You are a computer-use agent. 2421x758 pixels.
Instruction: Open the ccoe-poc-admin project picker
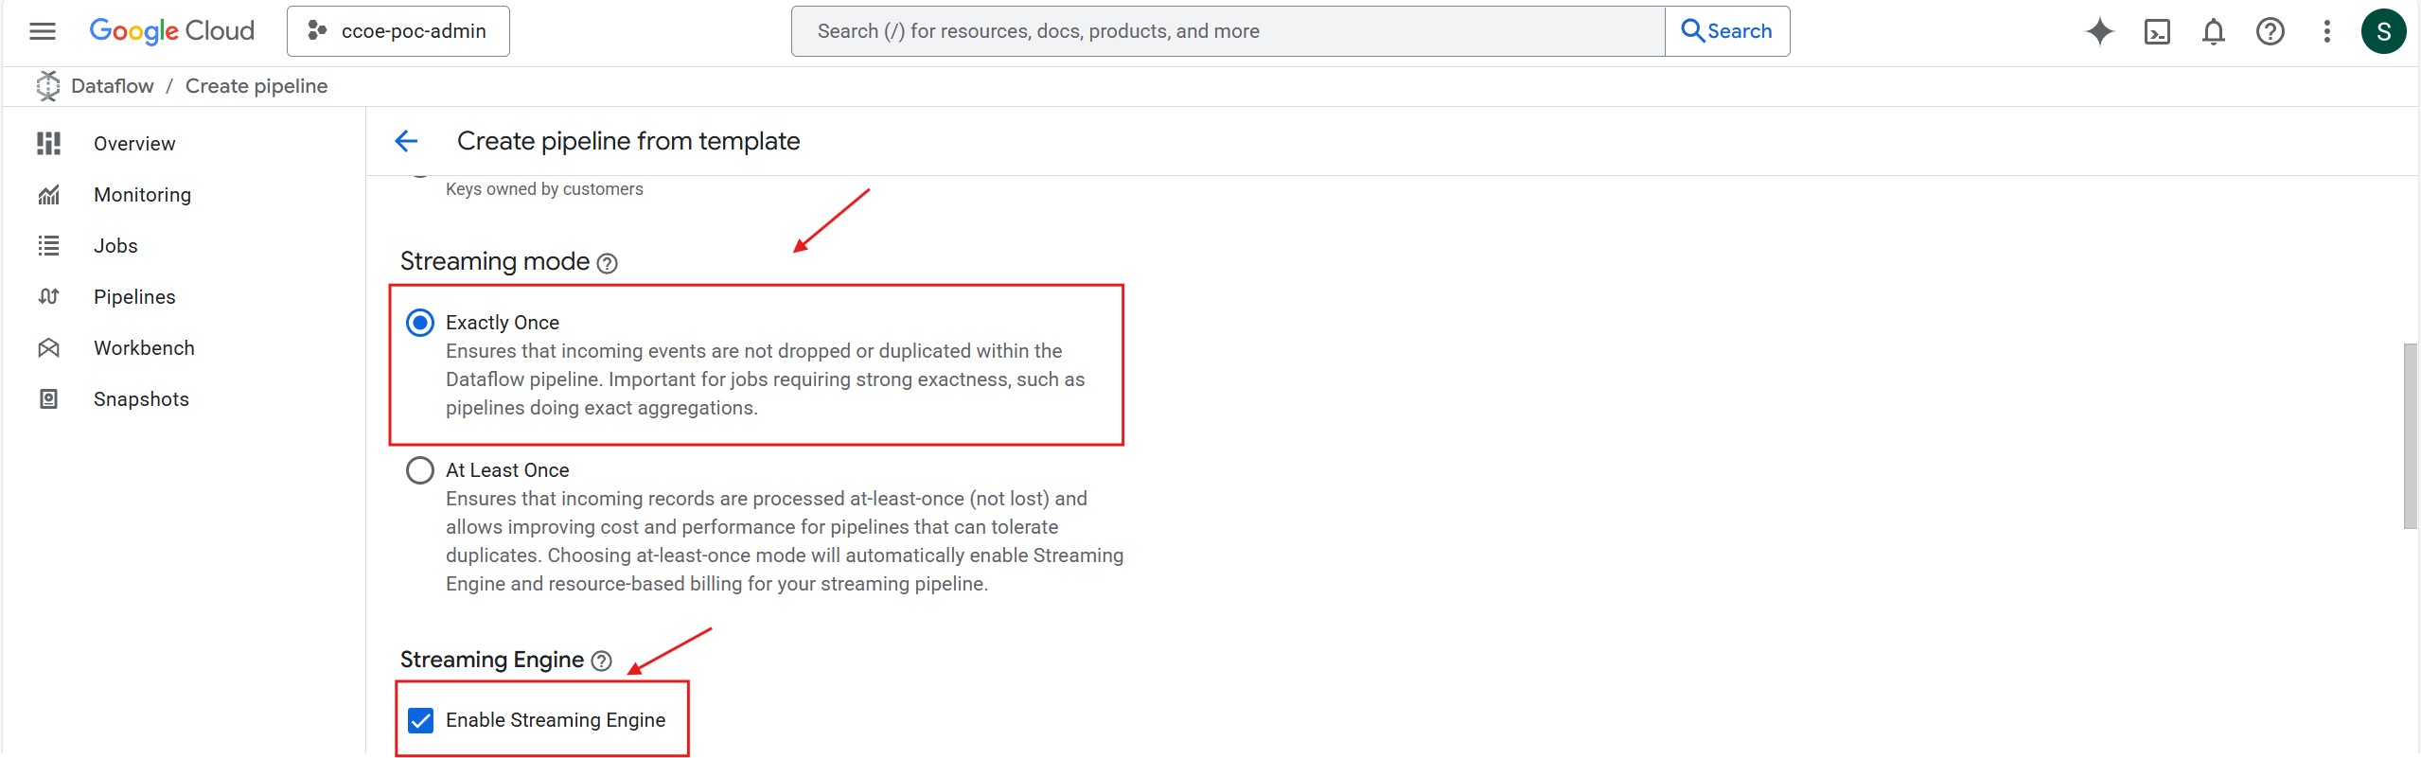[398, 31]
